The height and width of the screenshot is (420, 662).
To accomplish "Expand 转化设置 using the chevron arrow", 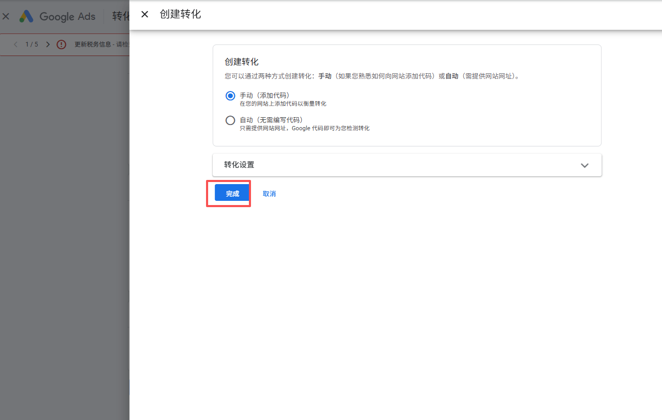I will point(585,165).
